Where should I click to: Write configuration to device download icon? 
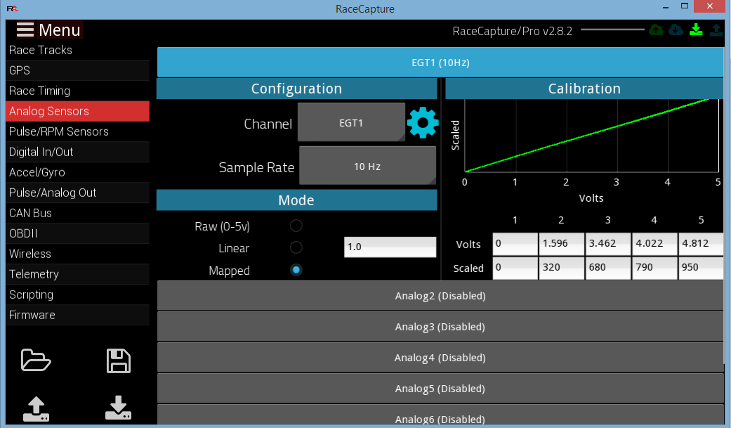click(119, 408)
